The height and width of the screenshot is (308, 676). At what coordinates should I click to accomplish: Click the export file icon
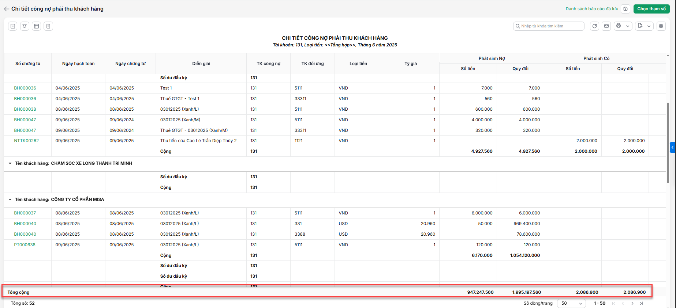(x=640, y=26)
